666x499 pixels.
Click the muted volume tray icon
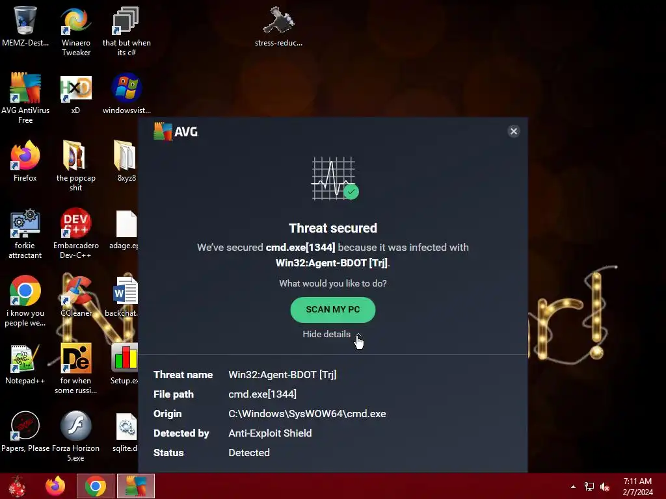click(605, 487)
